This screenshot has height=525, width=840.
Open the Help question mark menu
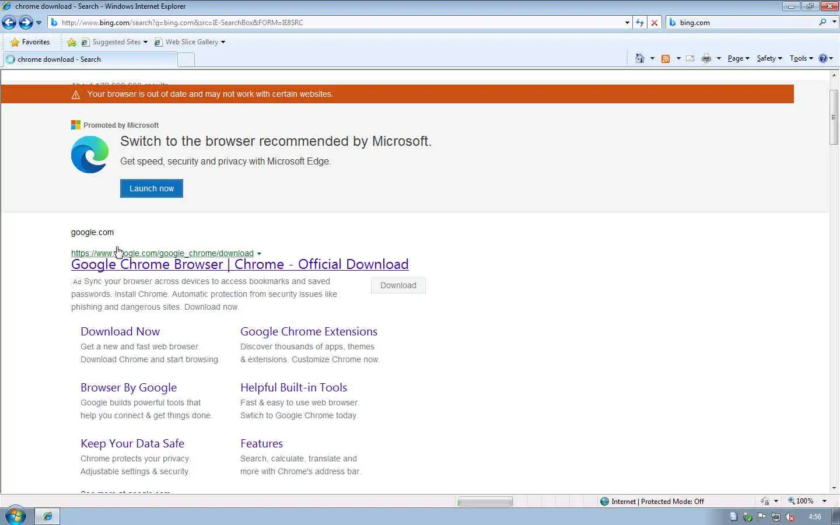pyautogui.click(x=825, y=58)
